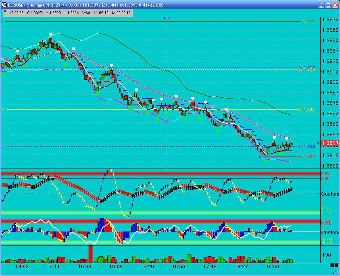Click 1.3812 on the price axis
340x276 pixels.
point(330,155)
